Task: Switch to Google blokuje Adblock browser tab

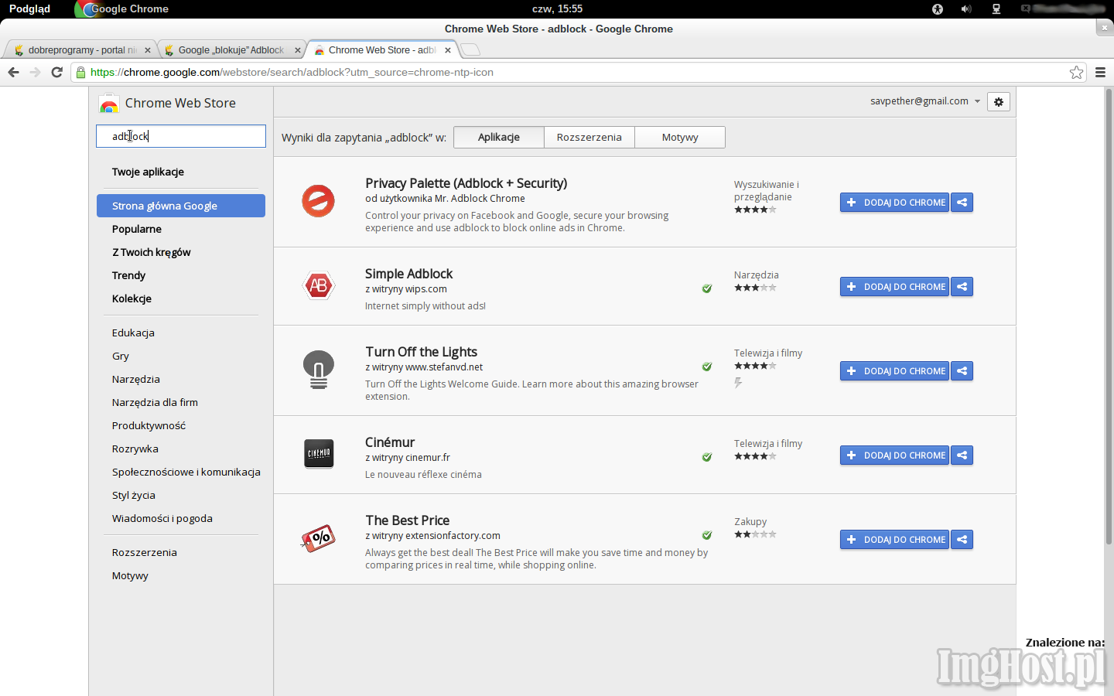Action: point(231,49)
